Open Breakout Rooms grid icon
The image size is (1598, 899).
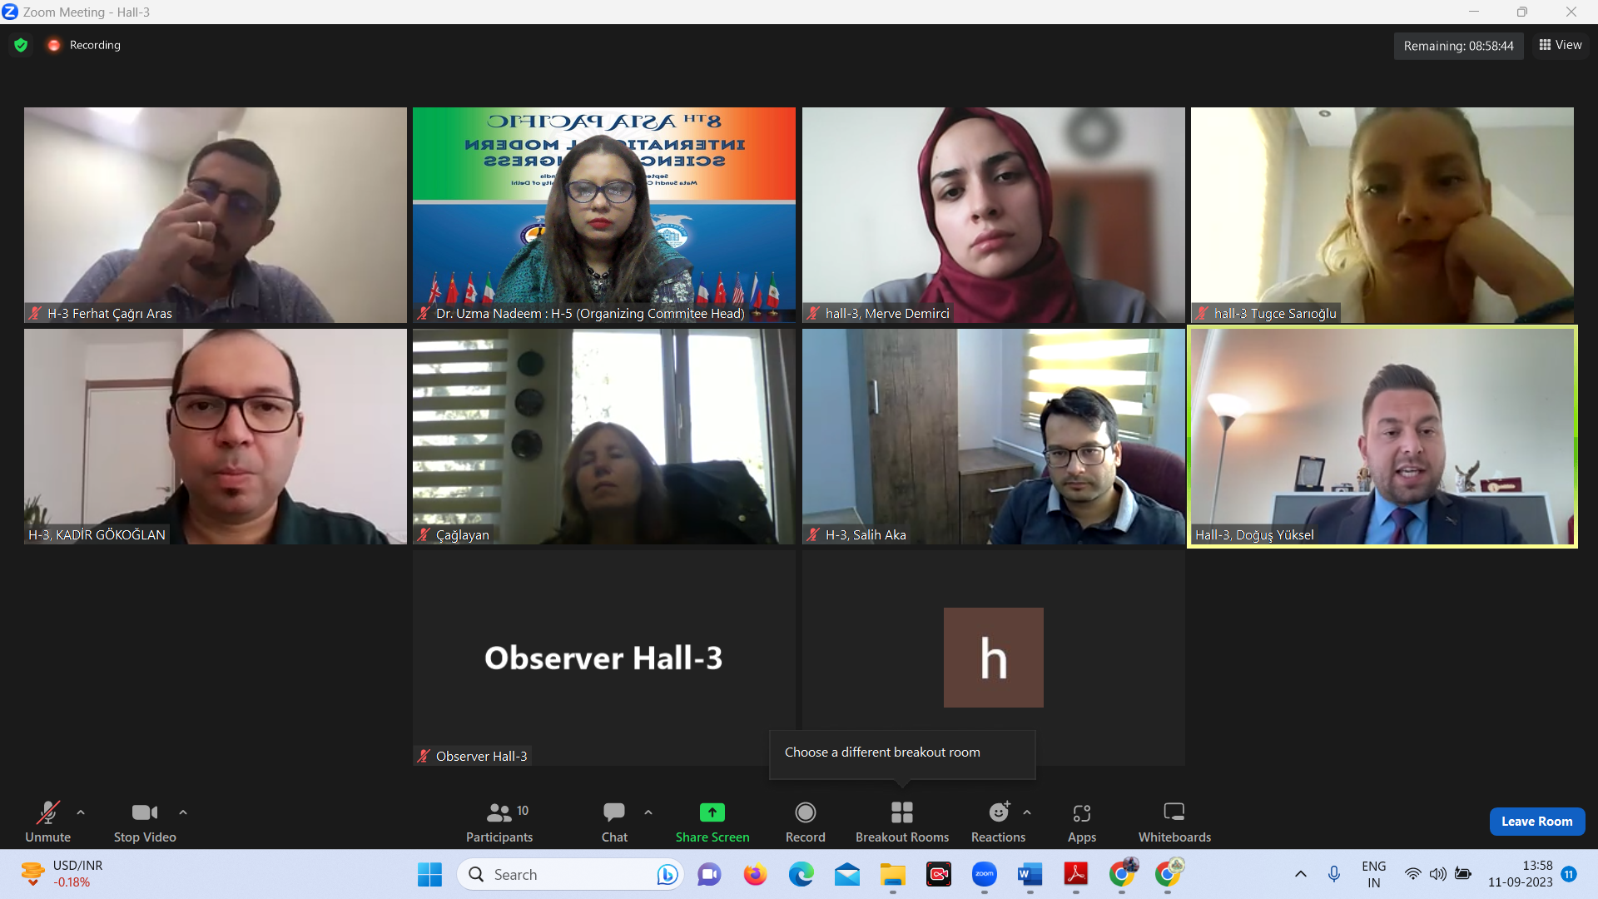pos(901,812)
